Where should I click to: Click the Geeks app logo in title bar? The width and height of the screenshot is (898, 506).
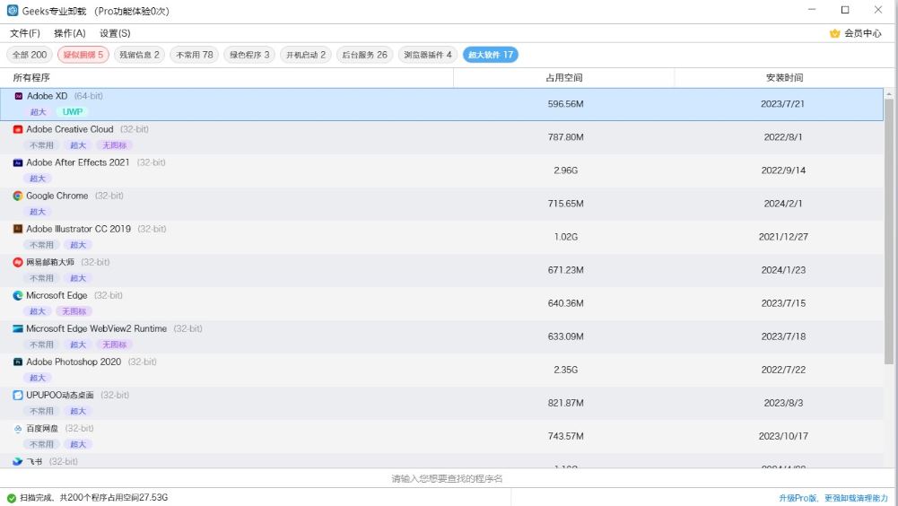tap(13, 10)
